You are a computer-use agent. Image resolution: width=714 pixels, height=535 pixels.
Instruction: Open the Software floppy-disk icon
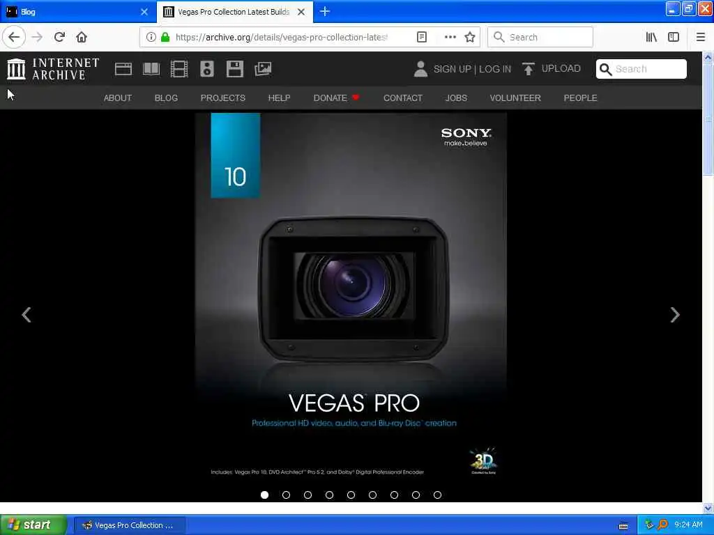pyautogui.click(x=235, y=69)
